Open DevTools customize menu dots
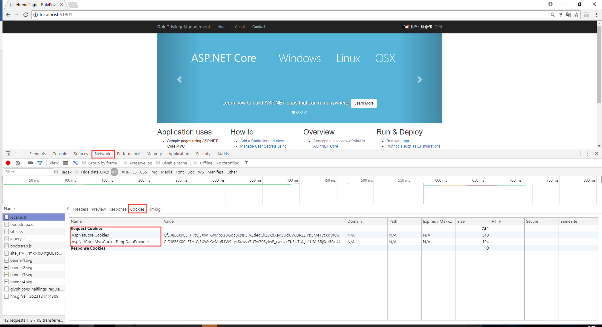The height and width of the screenshot is (327, 602). click(587, 154)
